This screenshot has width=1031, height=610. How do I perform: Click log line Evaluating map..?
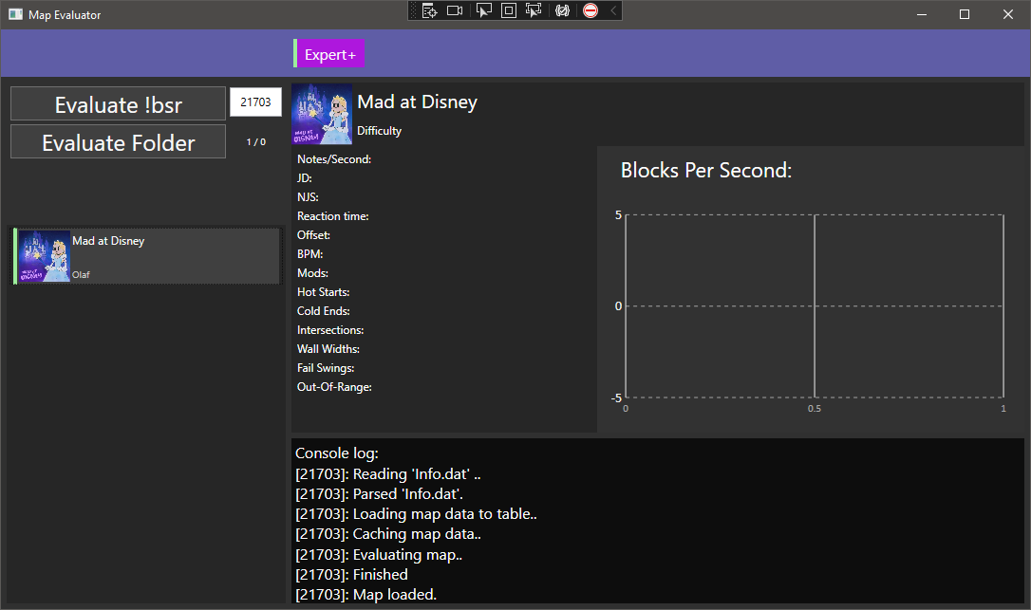(379, 555)
